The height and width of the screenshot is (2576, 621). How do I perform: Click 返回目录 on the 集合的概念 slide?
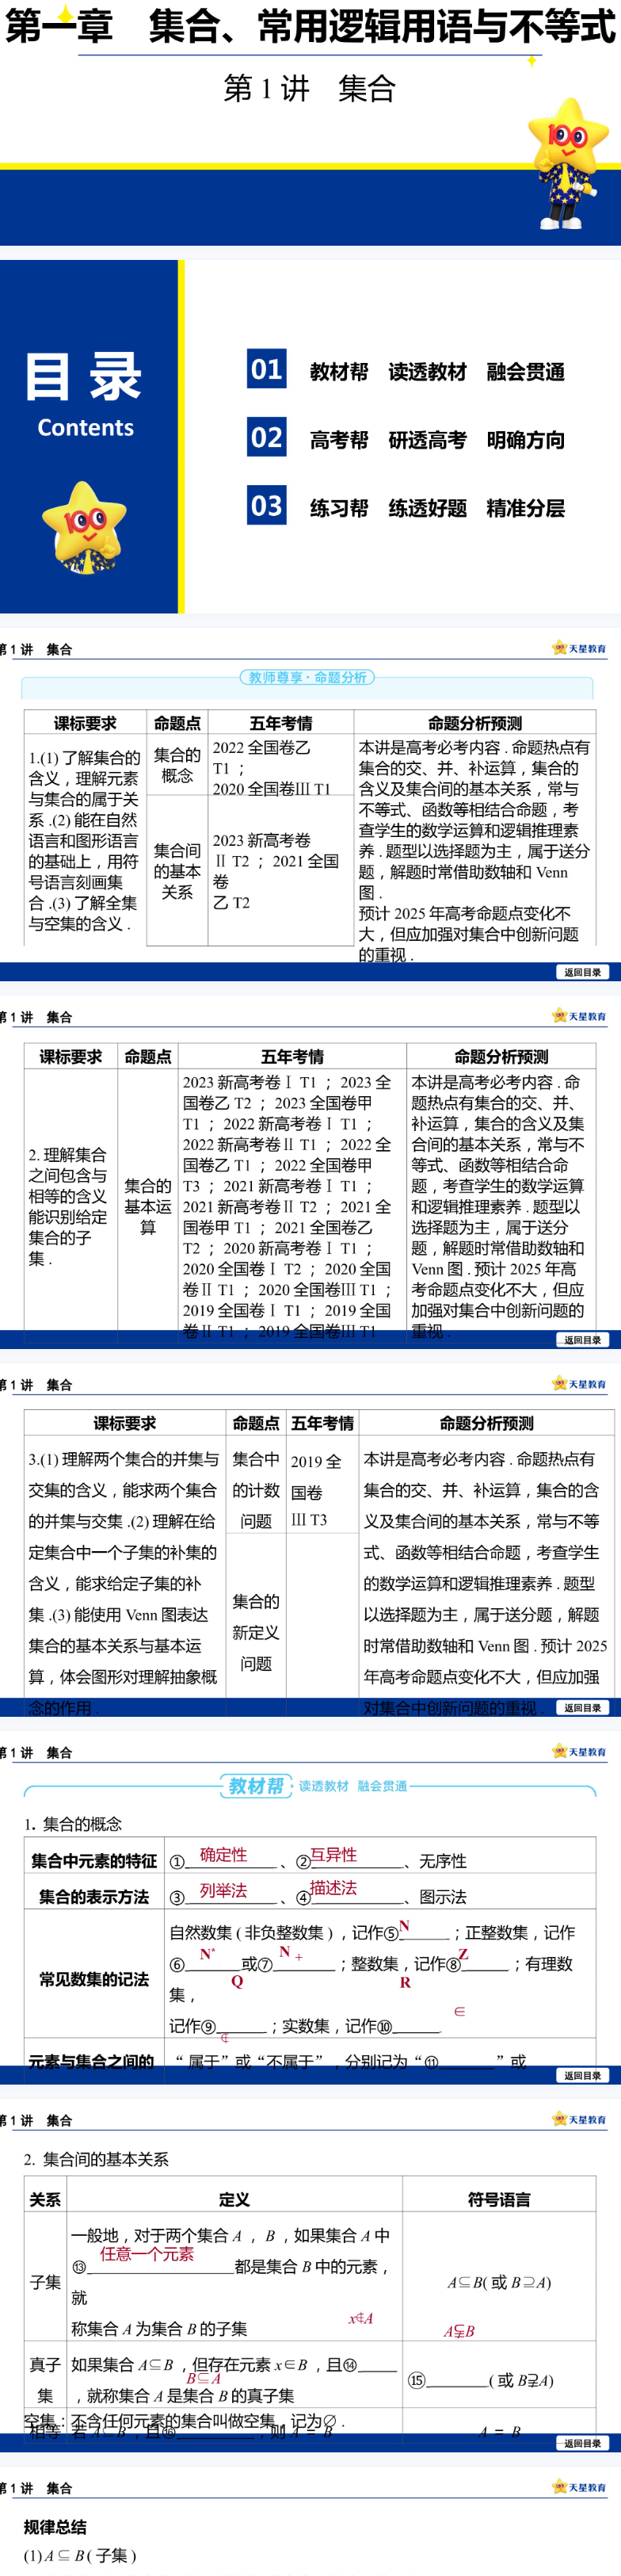tap(583, 2076)
